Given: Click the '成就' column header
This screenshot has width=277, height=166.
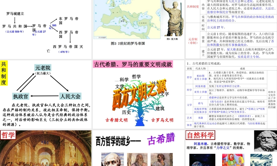Looking at the screenshot, I should click(242, 69).
